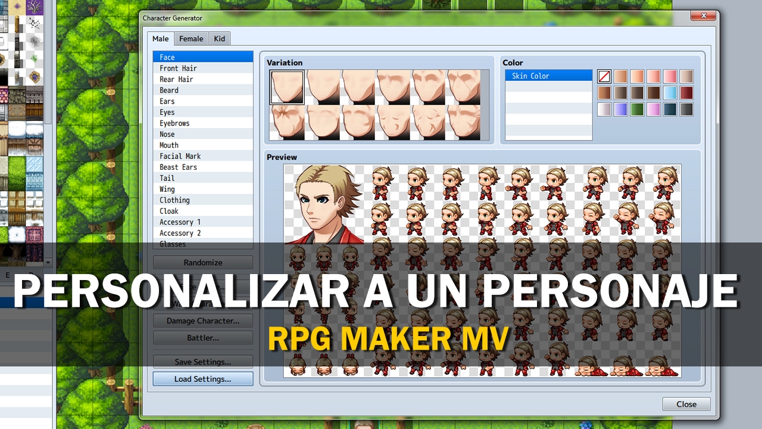
Task: Pick Nose from the parts list
Action: tap(203, 134)
